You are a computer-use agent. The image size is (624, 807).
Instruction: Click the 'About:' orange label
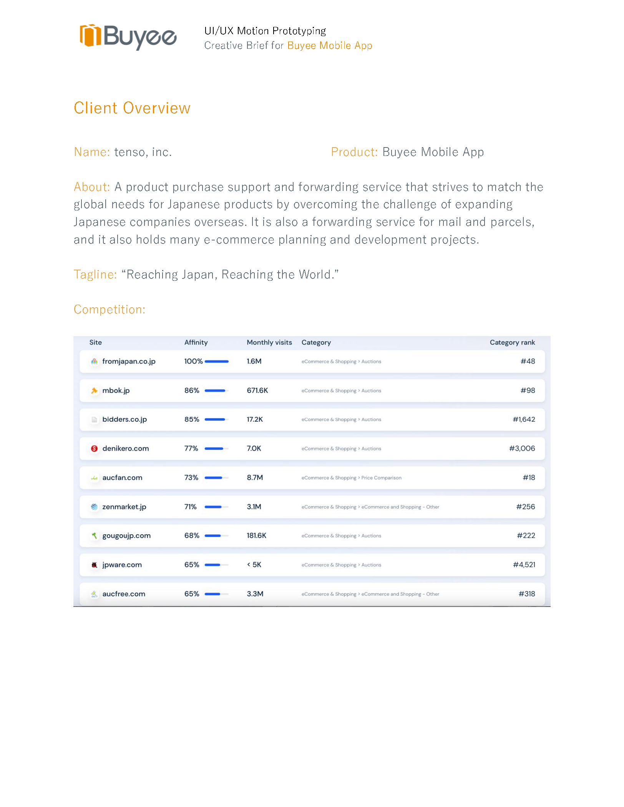tap(92, 187)
